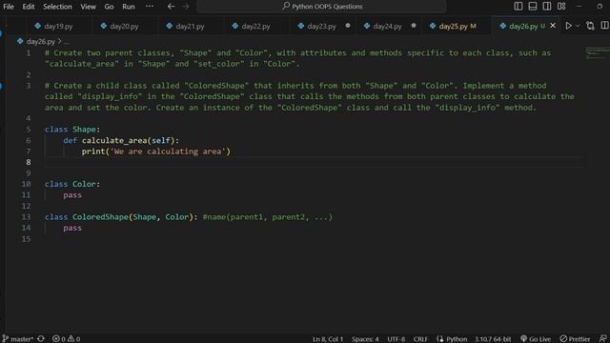Click the unsaved dot on day23.py tab
Viewport: 610px width, 343px height.
(348, 26)
